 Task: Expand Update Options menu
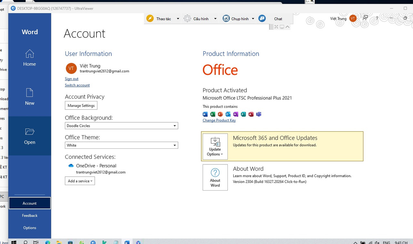[215, 146]
